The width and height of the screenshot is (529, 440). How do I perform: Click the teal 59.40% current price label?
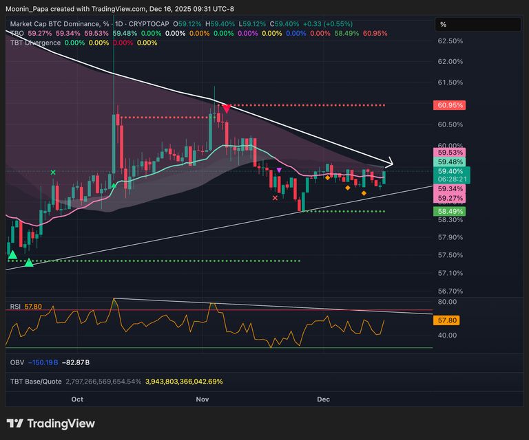(450, 171)
